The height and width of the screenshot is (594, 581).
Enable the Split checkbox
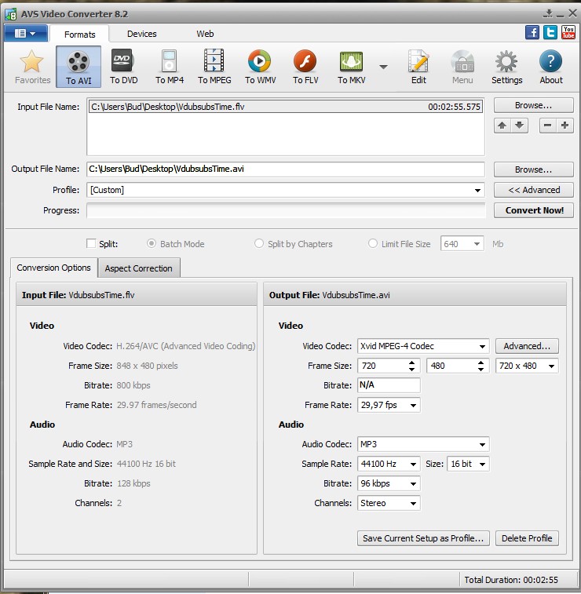(x=91, y=243)
